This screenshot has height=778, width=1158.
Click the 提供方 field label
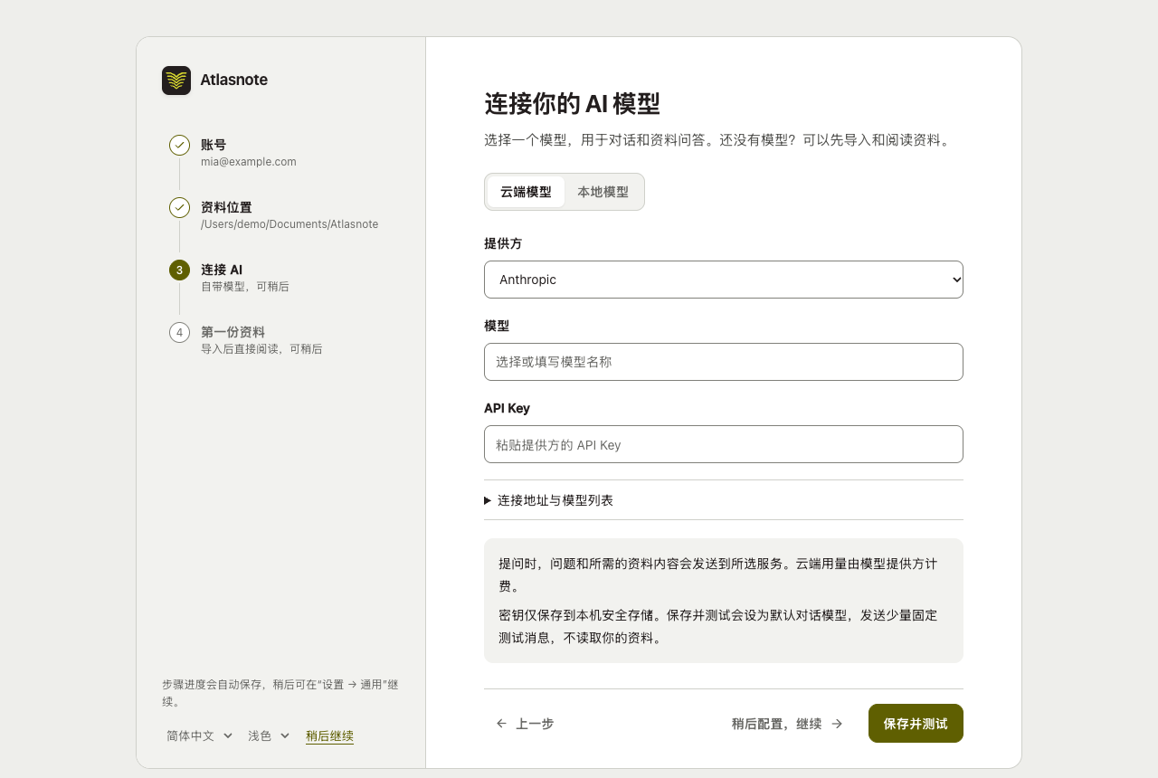pyautogui.click(x=503, y=243)
